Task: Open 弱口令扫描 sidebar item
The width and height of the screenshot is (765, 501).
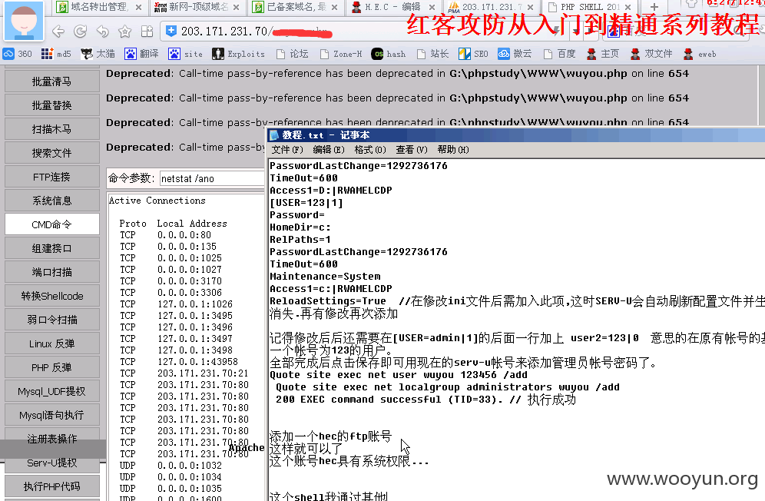Action: click(x=52, y=320)
